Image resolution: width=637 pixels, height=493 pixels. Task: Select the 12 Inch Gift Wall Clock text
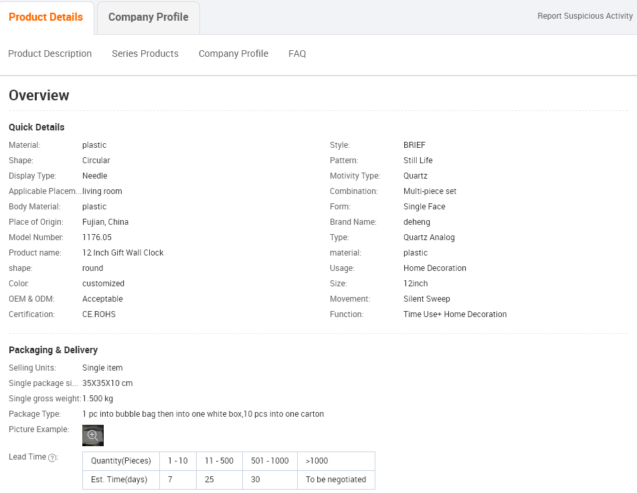122,253
